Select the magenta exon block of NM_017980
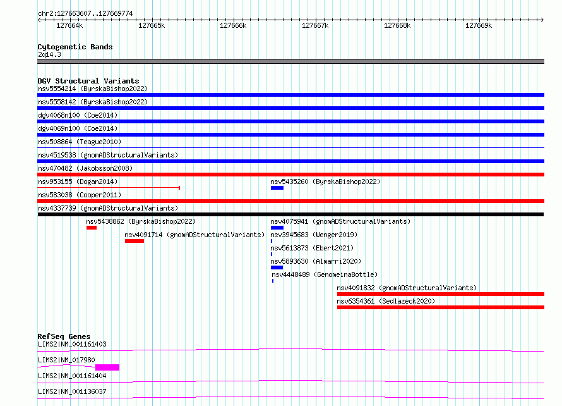This screenshot has width=562, height=406. click(x=107, y=367)
